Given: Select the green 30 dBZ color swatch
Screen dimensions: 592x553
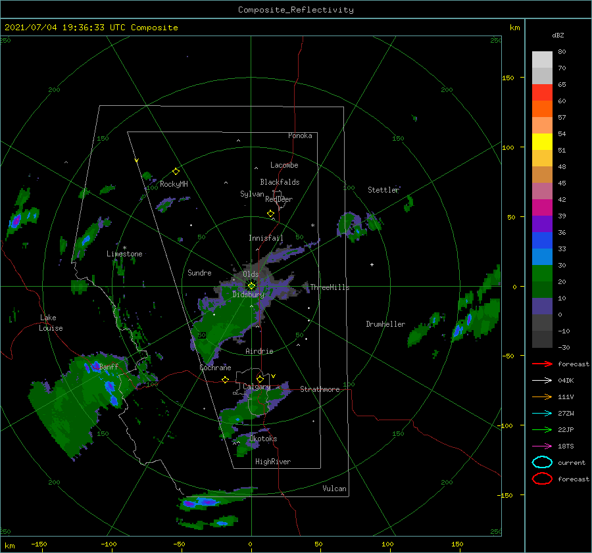Looking at the screenshot, I should (x=542, y=274).
